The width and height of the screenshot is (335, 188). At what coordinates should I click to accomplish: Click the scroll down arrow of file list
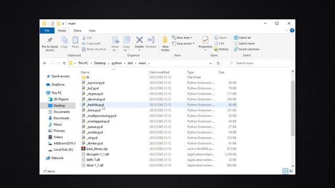293,166
